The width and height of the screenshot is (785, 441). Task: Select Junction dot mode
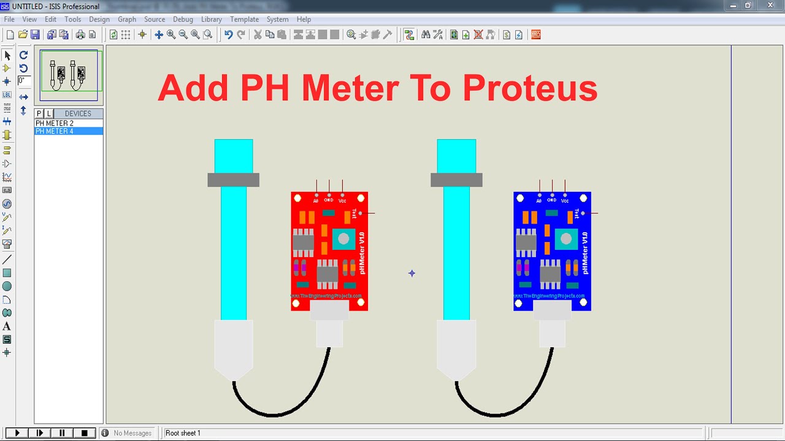click(7, 81)
